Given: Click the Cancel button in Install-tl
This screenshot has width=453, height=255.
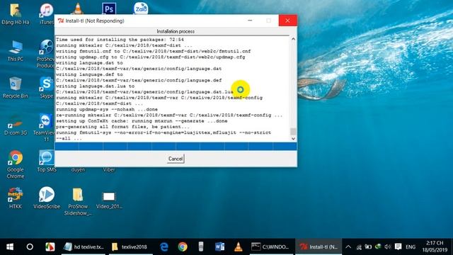Looking at the screenshot, I should tap(176, 159).
